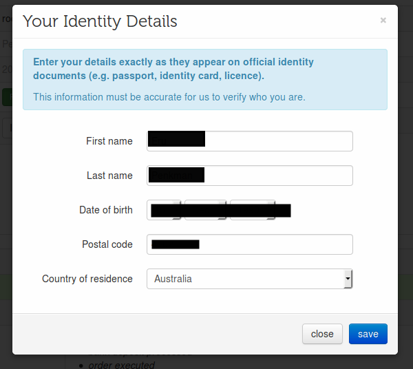Screen dimensions: 413x369
Task: Click the "Last name" label
Action: point(109,176)
